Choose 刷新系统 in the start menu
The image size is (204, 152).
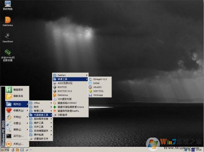coord(17,96)
